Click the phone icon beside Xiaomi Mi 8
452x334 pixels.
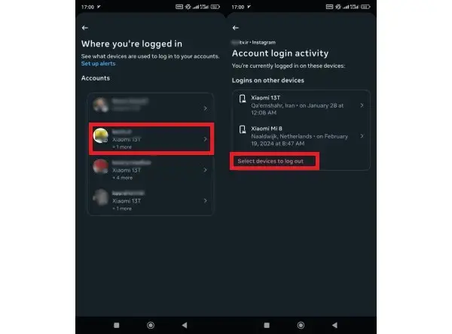tap(243, 132)
